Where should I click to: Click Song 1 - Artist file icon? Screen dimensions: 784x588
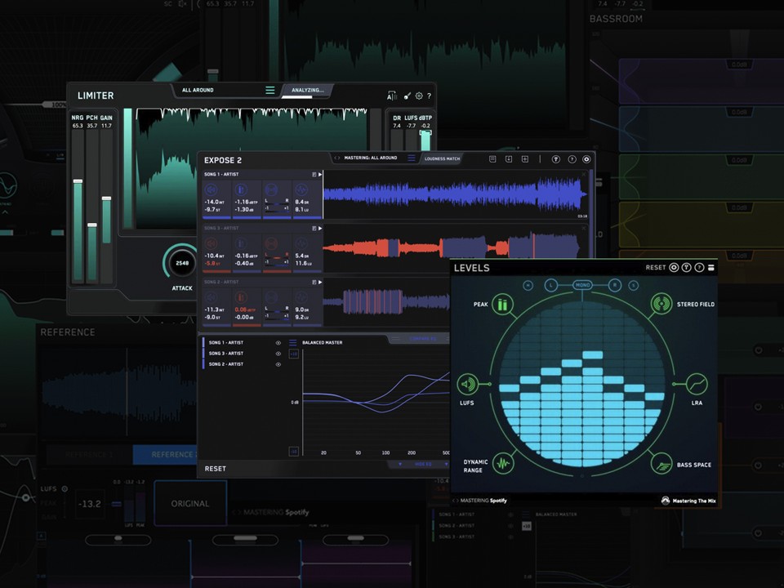pos(314,175)
